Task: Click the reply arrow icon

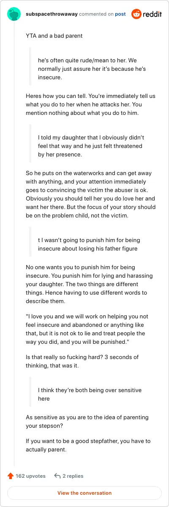Action: point(57,476)
